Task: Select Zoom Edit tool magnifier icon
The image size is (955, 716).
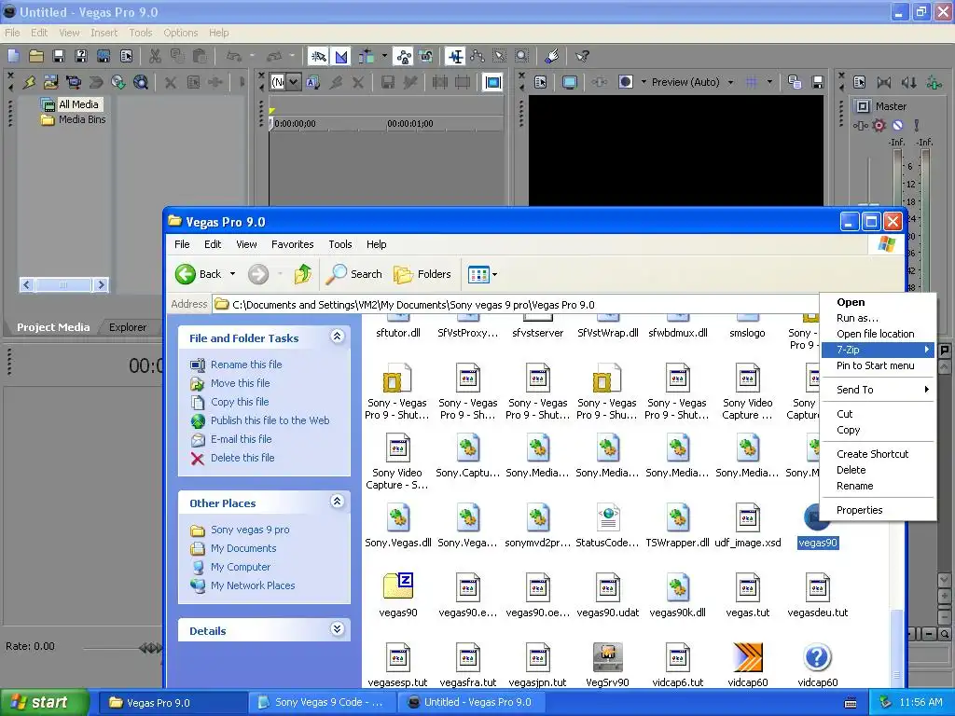Action: pyautogui.click(x=522, y=56)
